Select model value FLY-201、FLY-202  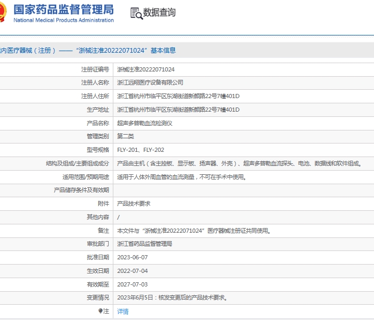click(141, 150)
